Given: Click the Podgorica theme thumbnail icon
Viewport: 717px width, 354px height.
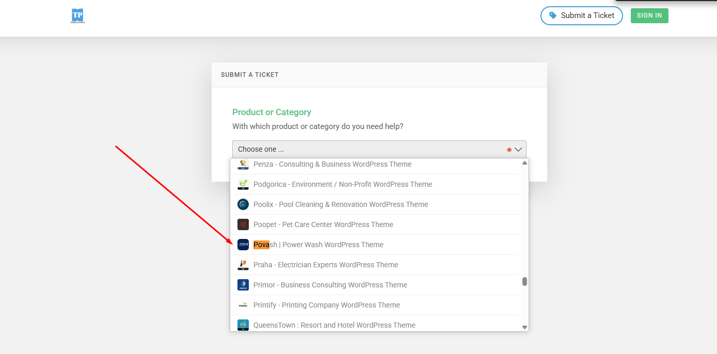Looking at the screenshot, I should [243, 184].
